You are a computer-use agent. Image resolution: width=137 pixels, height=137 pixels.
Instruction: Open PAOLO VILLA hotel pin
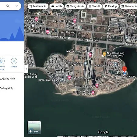(69, 78)
